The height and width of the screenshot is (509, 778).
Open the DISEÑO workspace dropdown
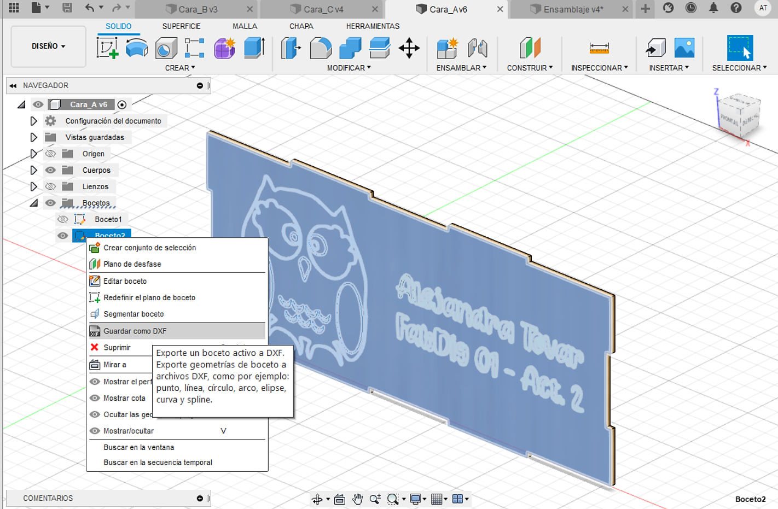coord(48,46)
